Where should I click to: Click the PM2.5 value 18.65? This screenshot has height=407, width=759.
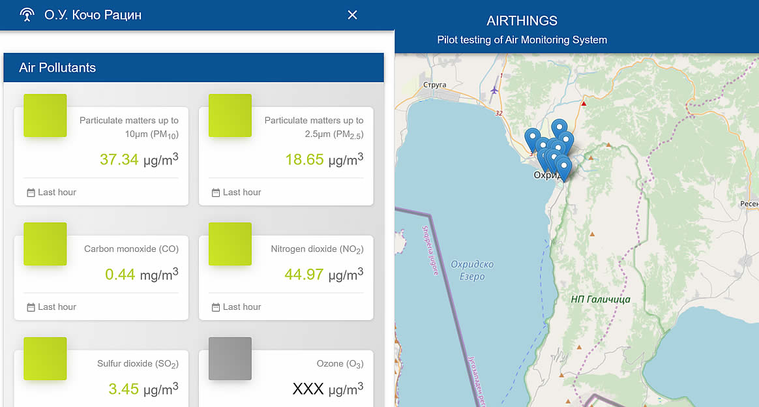pyautogui.click(x=304, y=159)
